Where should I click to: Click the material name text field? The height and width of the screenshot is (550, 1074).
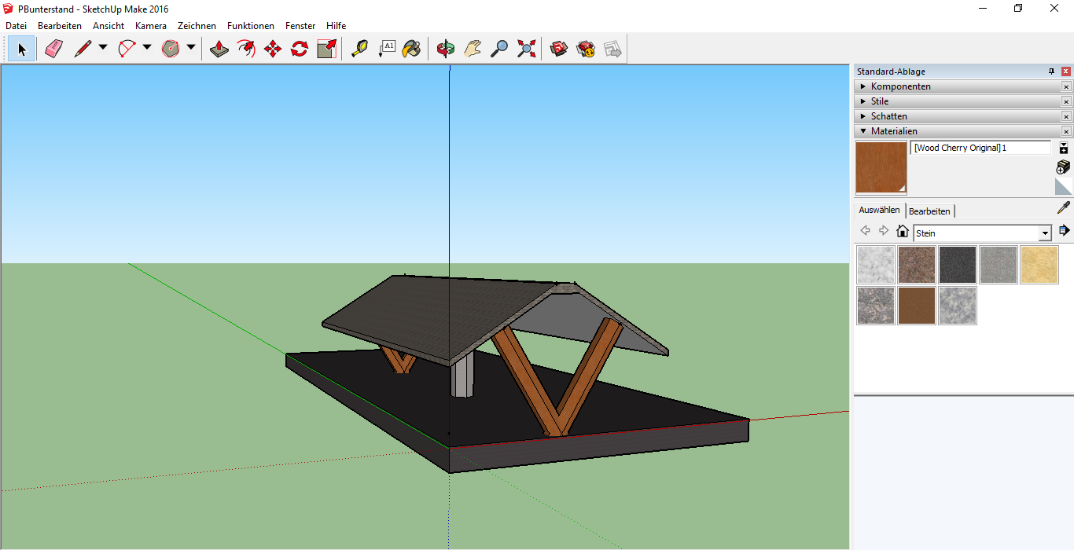pos(980,148)
